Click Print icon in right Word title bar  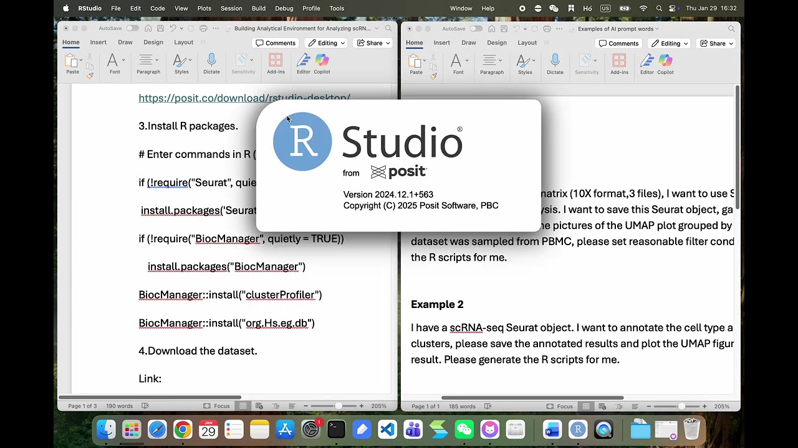click(x=546, y=29)
